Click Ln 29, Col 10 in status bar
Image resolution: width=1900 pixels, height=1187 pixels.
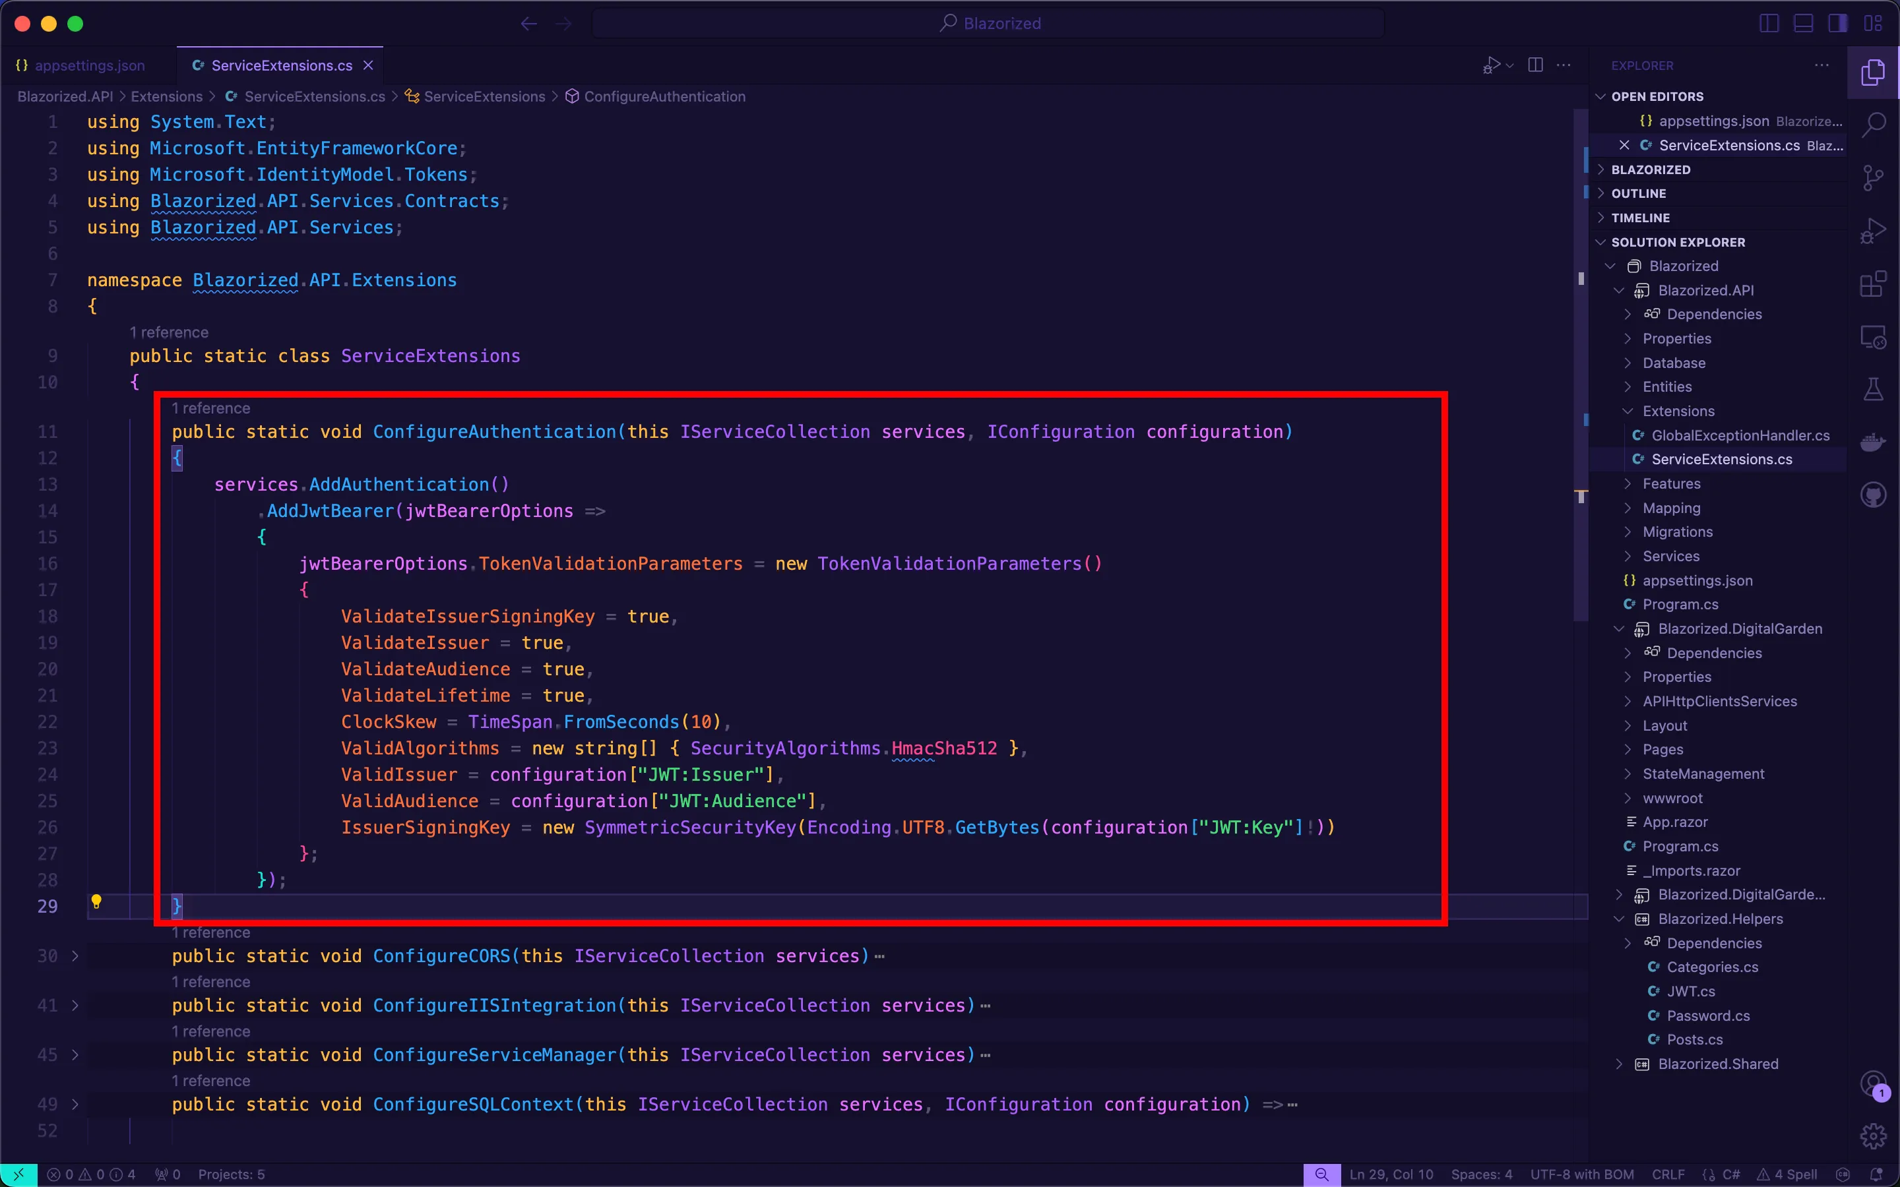(1391, 1174)
